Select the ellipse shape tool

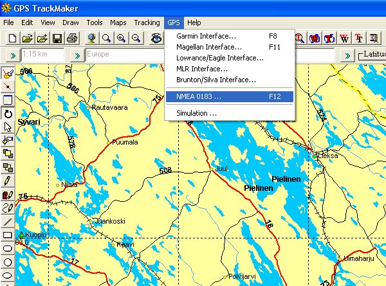point(8,276)
